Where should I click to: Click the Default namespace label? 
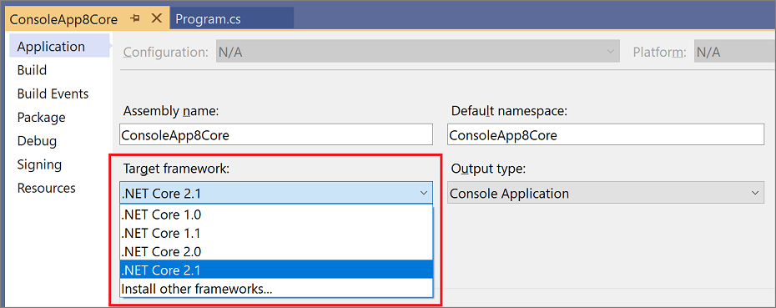(x=509, y=111)
